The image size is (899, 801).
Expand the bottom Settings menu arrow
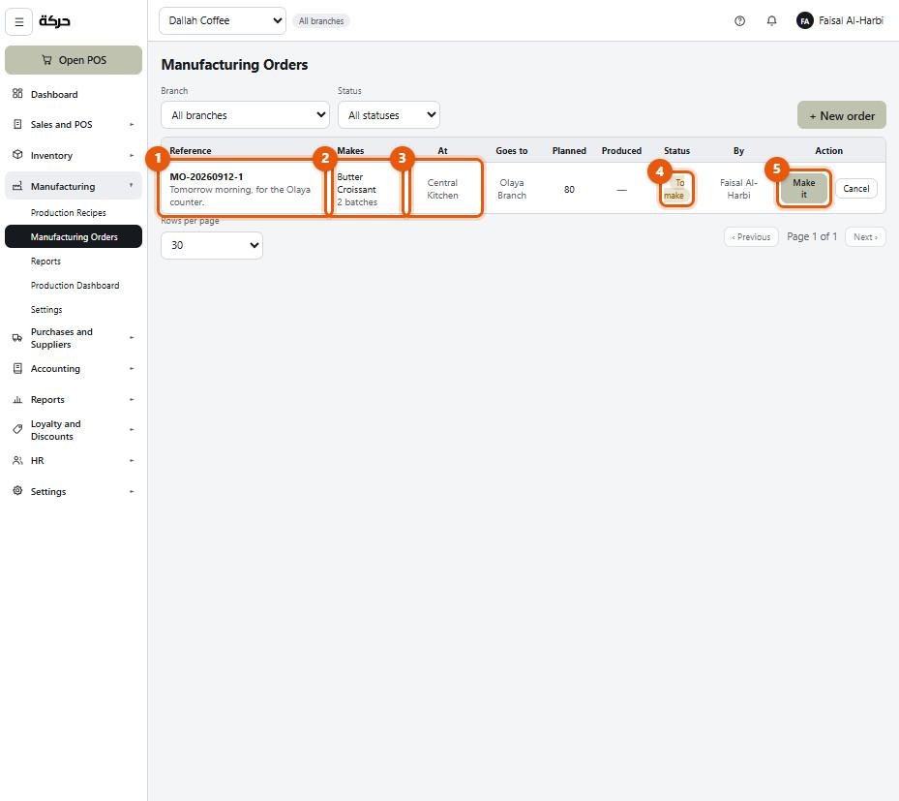pos(132,492)
